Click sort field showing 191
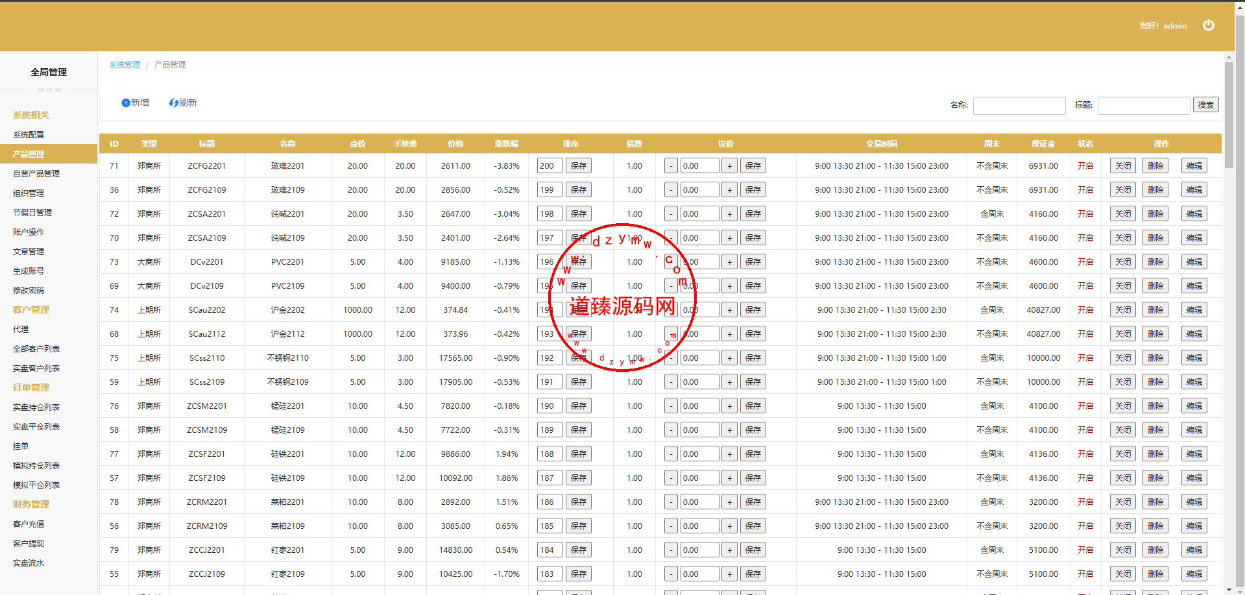 [550, 382]
